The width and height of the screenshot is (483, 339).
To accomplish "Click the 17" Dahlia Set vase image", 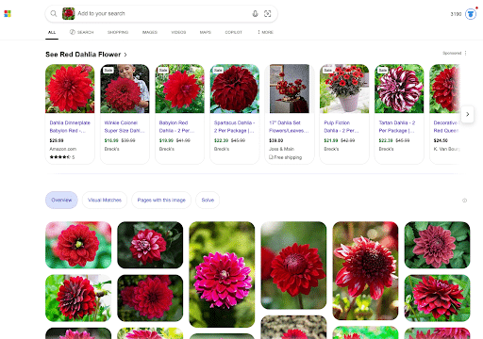I will coord(290,89).
